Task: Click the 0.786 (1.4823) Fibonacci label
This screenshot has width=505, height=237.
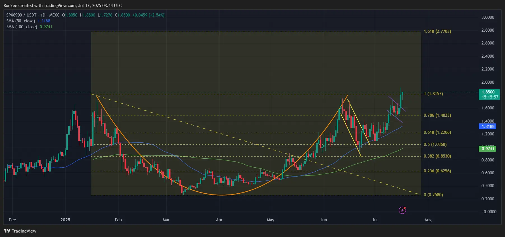Action: pyautogui.click(x=437, y=115)
